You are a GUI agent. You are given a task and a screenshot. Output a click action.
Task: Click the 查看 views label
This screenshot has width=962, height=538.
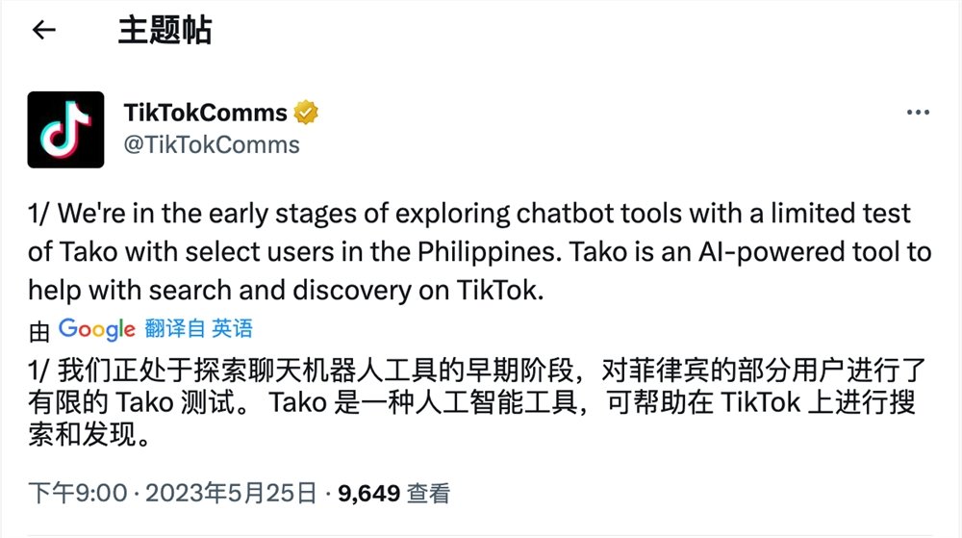pos(428,494)
